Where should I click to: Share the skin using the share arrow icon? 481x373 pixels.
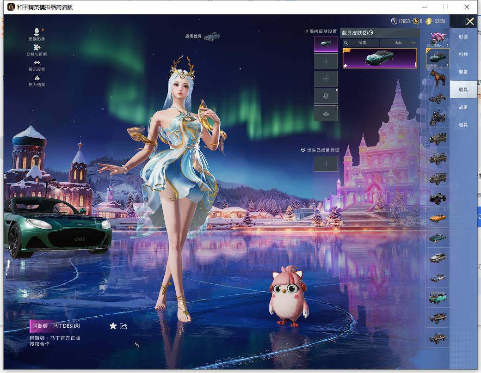pos(123,326)
